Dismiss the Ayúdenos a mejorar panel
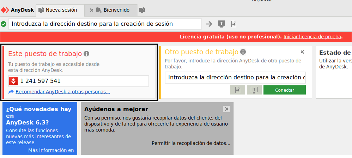 [x=227, y=109]
